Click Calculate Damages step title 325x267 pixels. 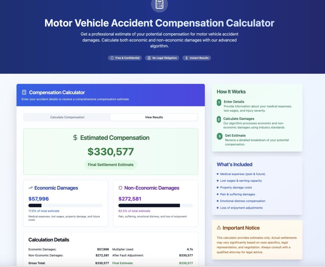[239, 119]
